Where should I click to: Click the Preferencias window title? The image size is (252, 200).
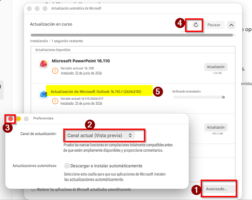(x=43, y=118)
